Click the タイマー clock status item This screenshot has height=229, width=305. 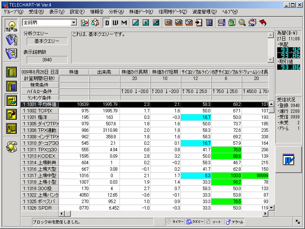coord(175,222)
